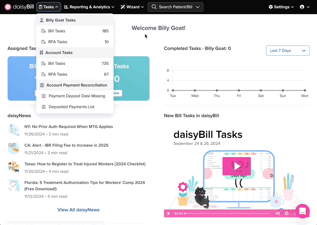Click the Texas article thumbnail
This screenshot has height=225, width=317.
coord(14,167)
